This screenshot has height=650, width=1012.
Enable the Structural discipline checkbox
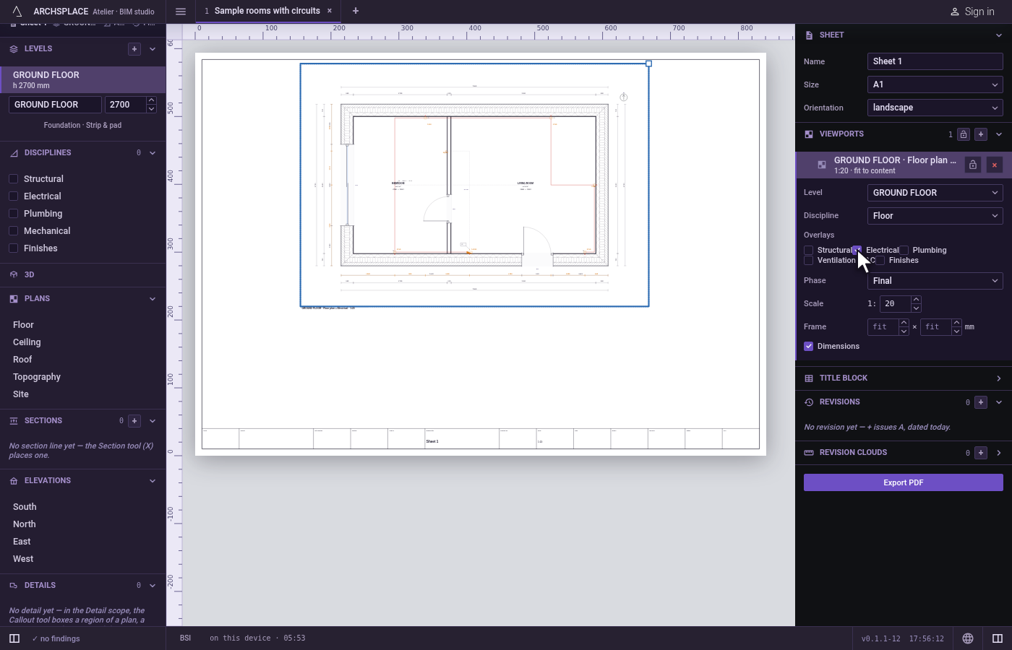tap(13, 179)
